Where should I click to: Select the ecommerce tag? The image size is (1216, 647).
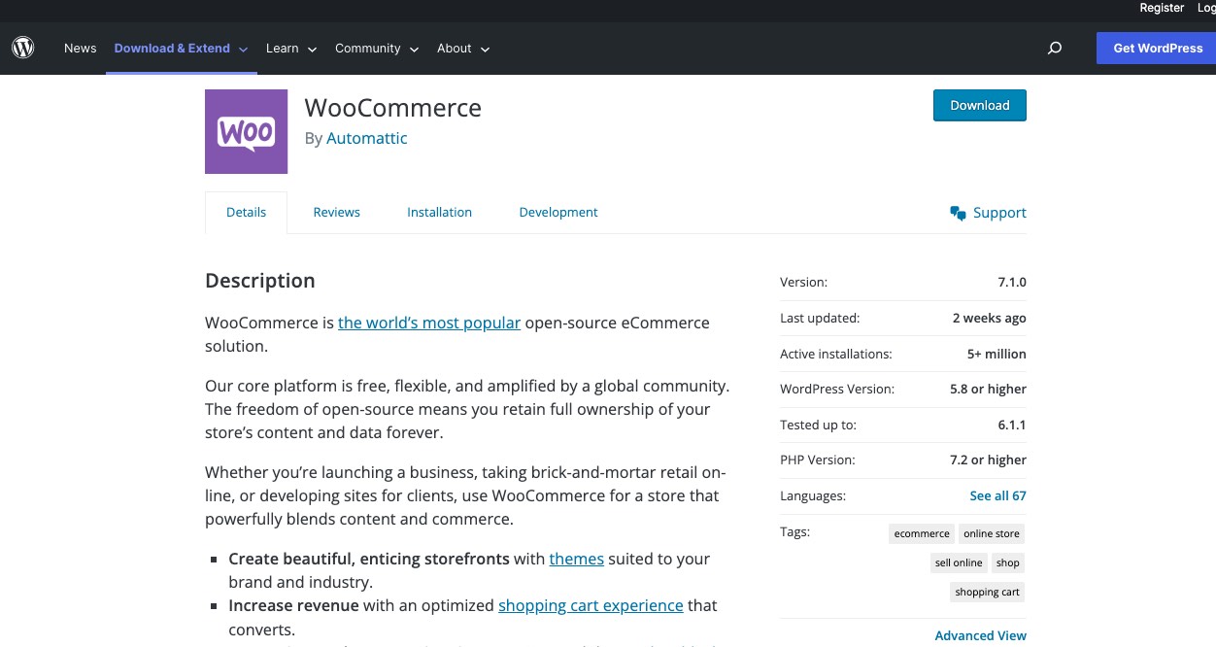pyautogui.click(x=922, y=533)
